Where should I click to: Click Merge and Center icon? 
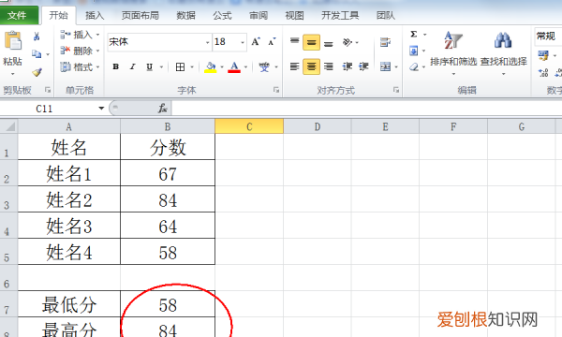coord(385,66)
